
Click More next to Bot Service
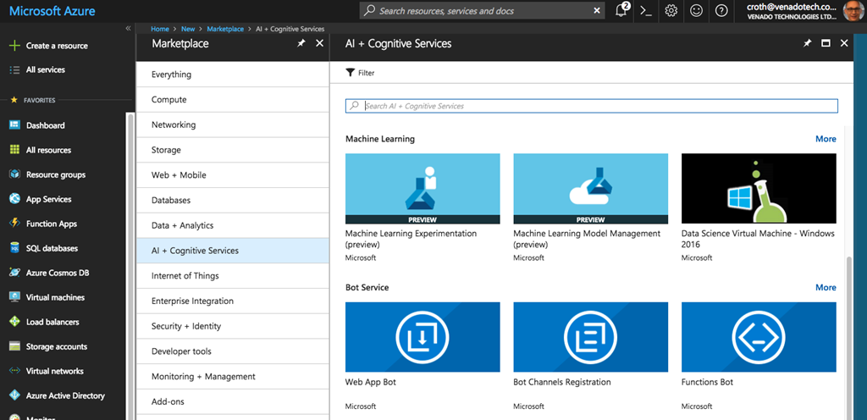[x=826, y=287]
